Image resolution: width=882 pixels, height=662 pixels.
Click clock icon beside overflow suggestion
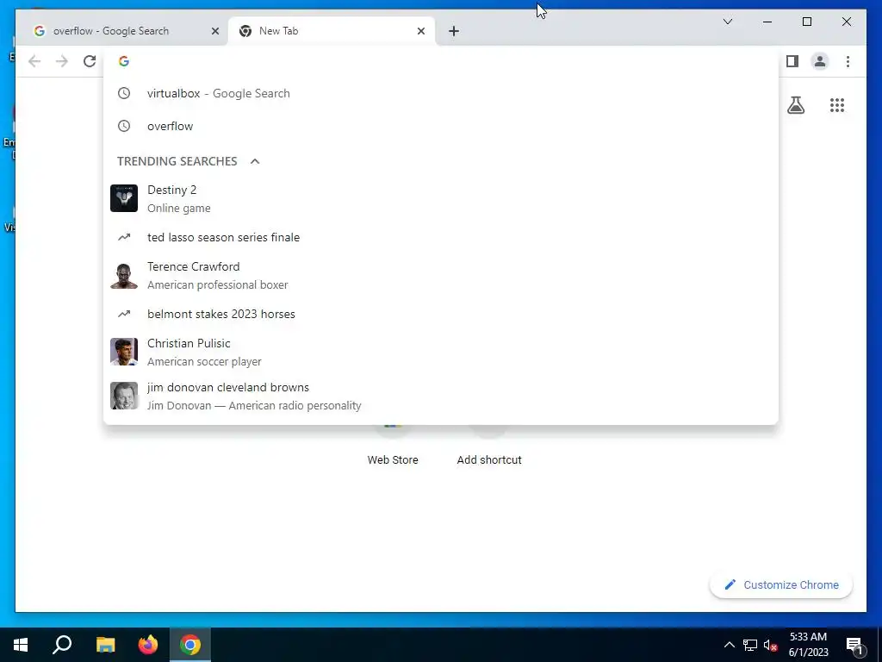[x=124, y=126]
